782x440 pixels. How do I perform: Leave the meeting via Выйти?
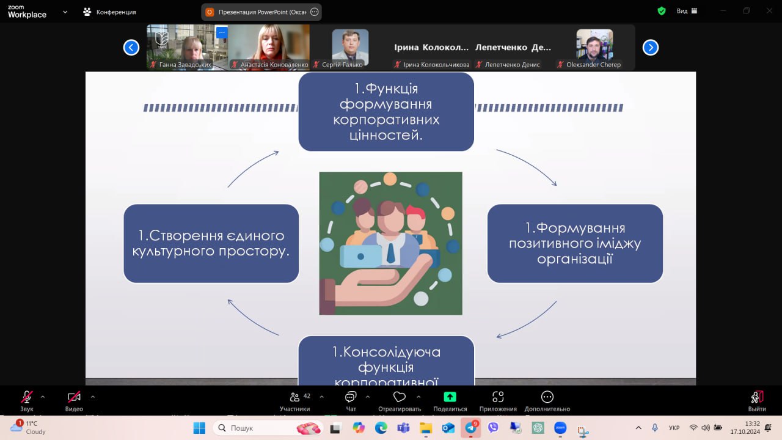pyautogui.click(x=757, y=401)
